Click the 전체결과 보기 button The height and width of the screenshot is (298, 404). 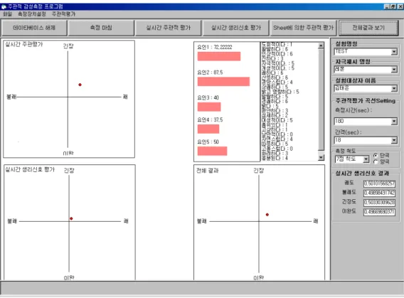pos(368,28)
